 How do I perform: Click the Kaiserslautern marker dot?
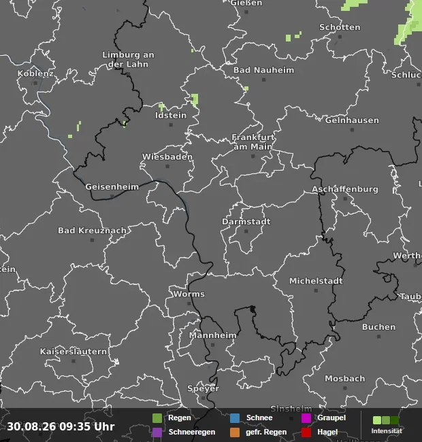74,361
